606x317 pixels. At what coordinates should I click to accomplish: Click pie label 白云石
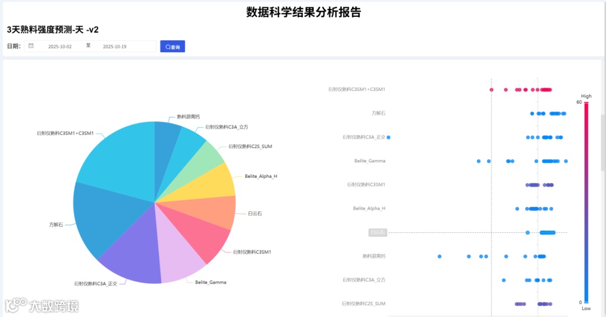pyautogui.click(x=255, y=213)
